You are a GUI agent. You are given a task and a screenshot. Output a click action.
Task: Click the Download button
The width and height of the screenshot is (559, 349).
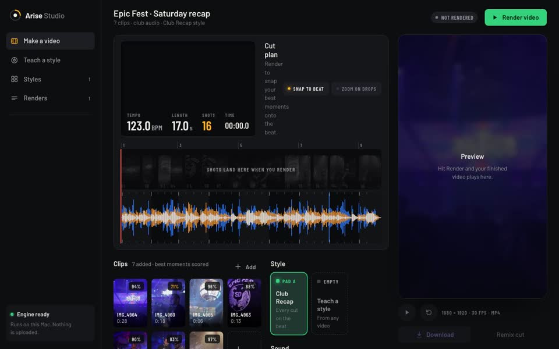434,335
